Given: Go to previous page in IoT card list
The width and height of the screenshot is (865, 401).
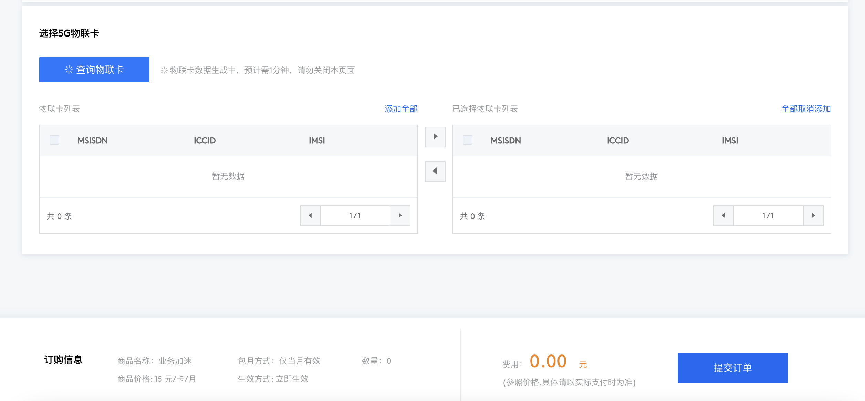Looking at the screenshot, I should pyautogui.click(x=310, y=216).
